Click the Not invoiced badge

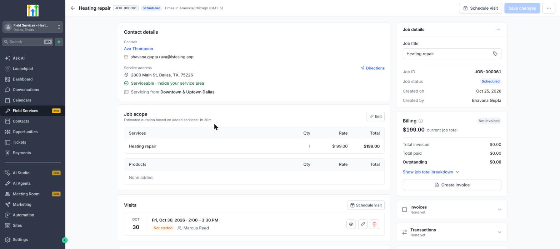(x=489, y=121)
